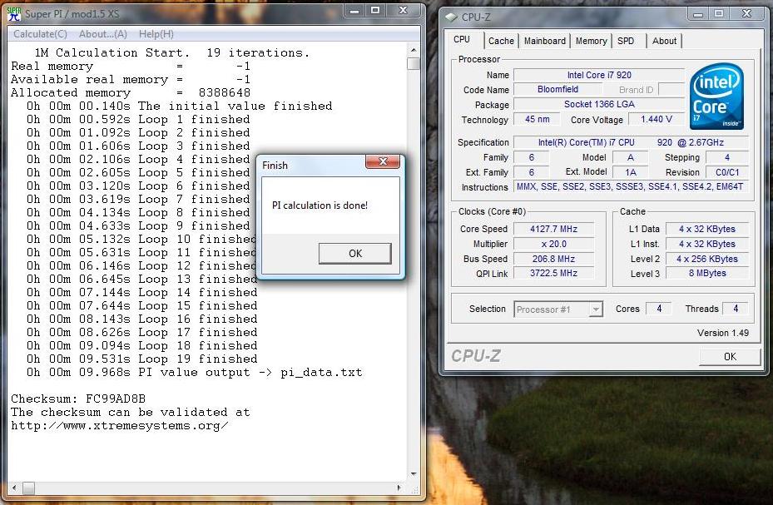Image resolution: width=773 pixels, height=505 pixels.
Task: Click the Revision value 'C0/C1'
Action: point(727,172)
